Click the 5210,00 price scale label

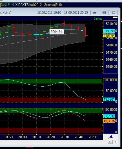[111, 24]
